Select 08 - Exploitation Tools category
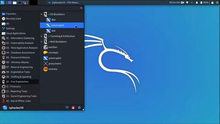Viewport: 220px width, 124px height. pos(20,72)
